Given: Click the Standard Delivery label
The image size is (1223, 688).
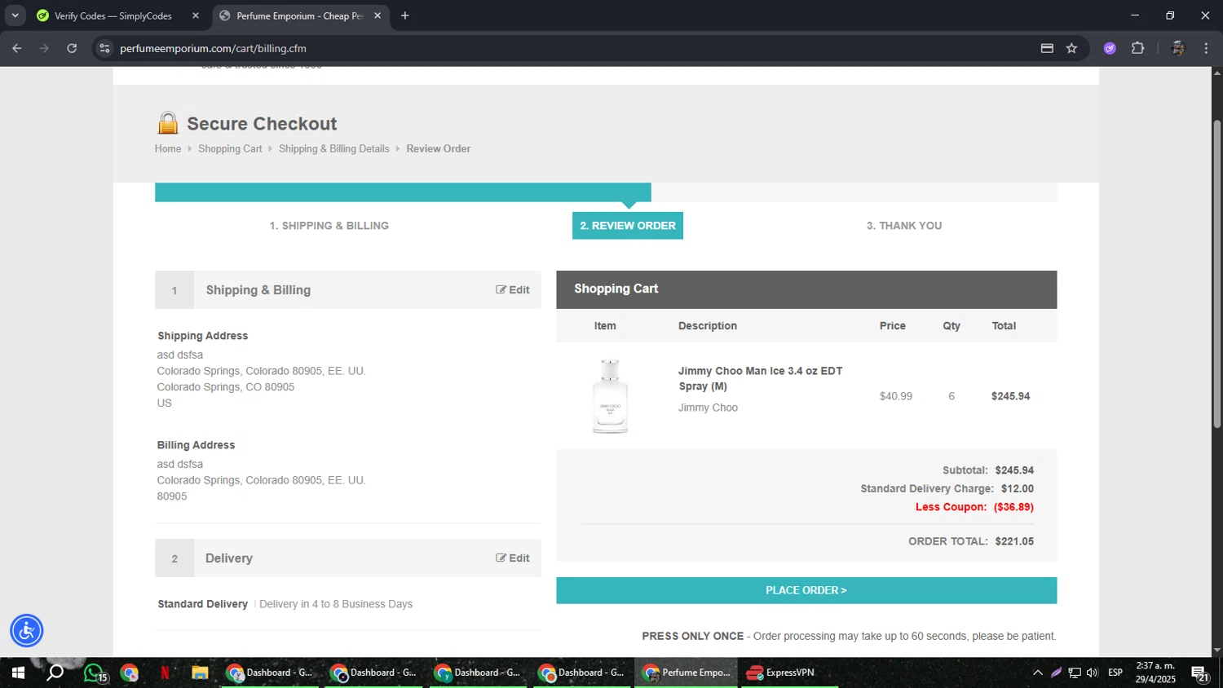Looking at the screenshot, I should coord(203,604).
